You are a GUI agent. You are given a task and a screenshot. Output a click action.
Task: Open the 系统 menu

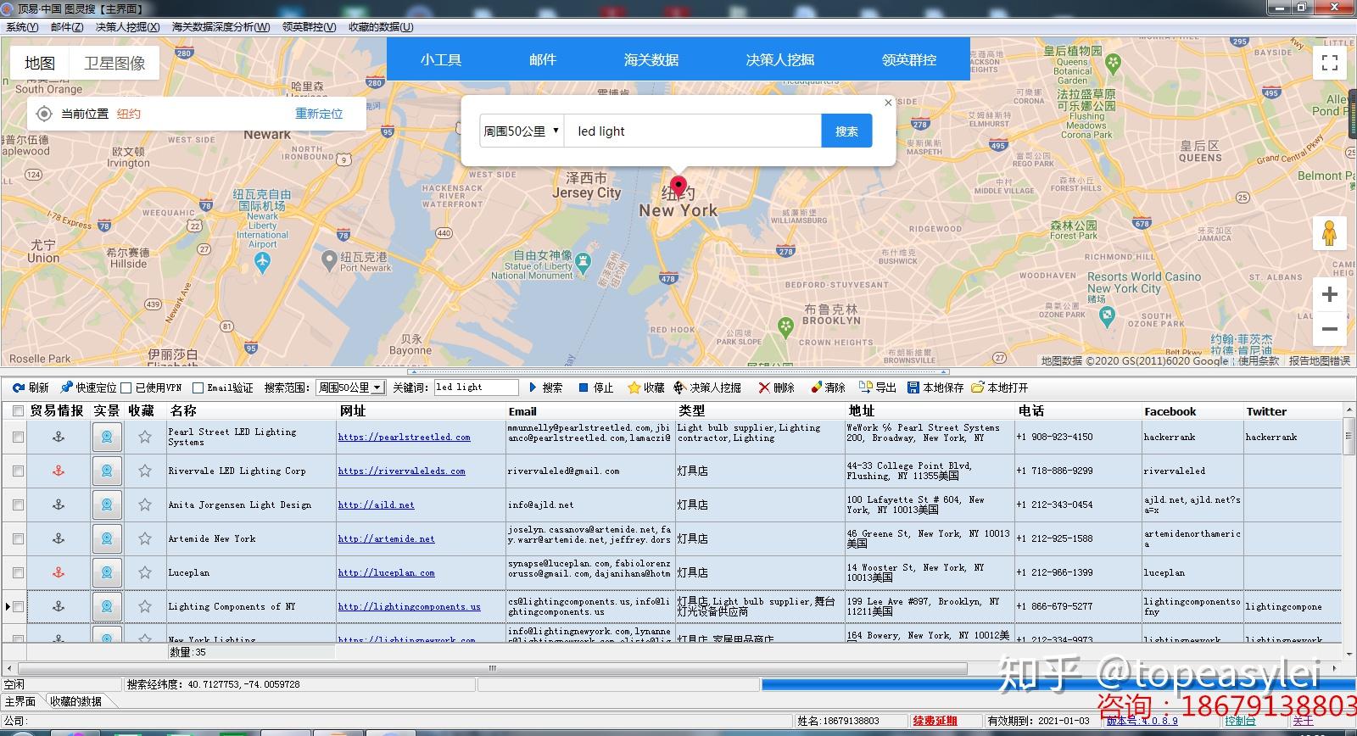tap(22, 27)
